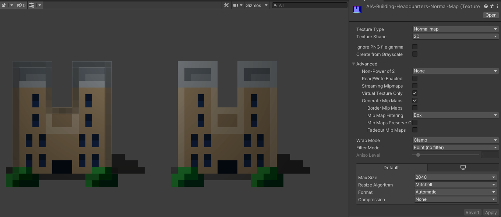The width and height of the screenshot is (501, 217).
Task: Enable Ignore PNG file gamma checkbox
Action: click(415, 47)
